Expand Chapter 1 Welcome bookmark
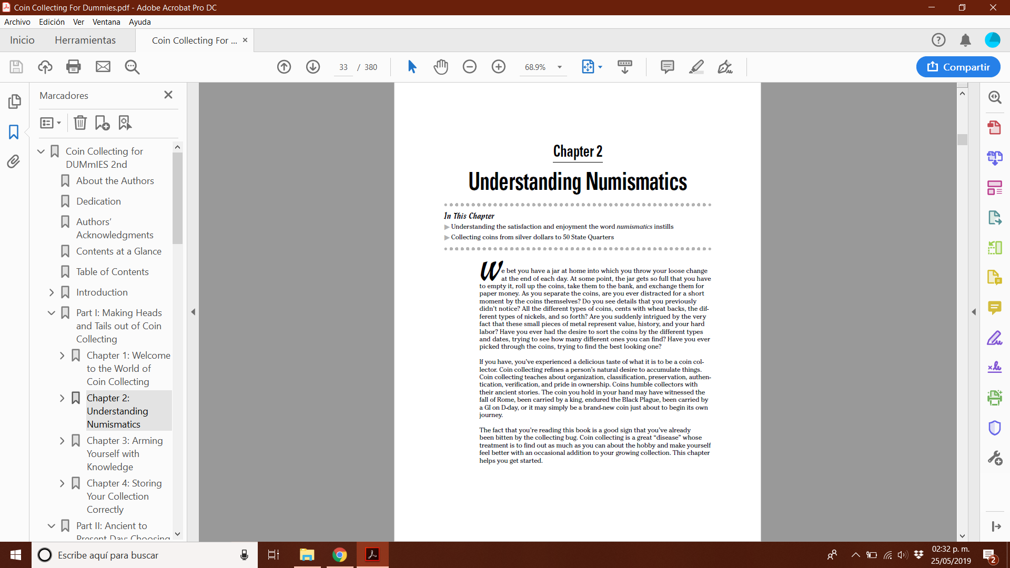The height and width of the screenshot is (568, 1010). 62,356
